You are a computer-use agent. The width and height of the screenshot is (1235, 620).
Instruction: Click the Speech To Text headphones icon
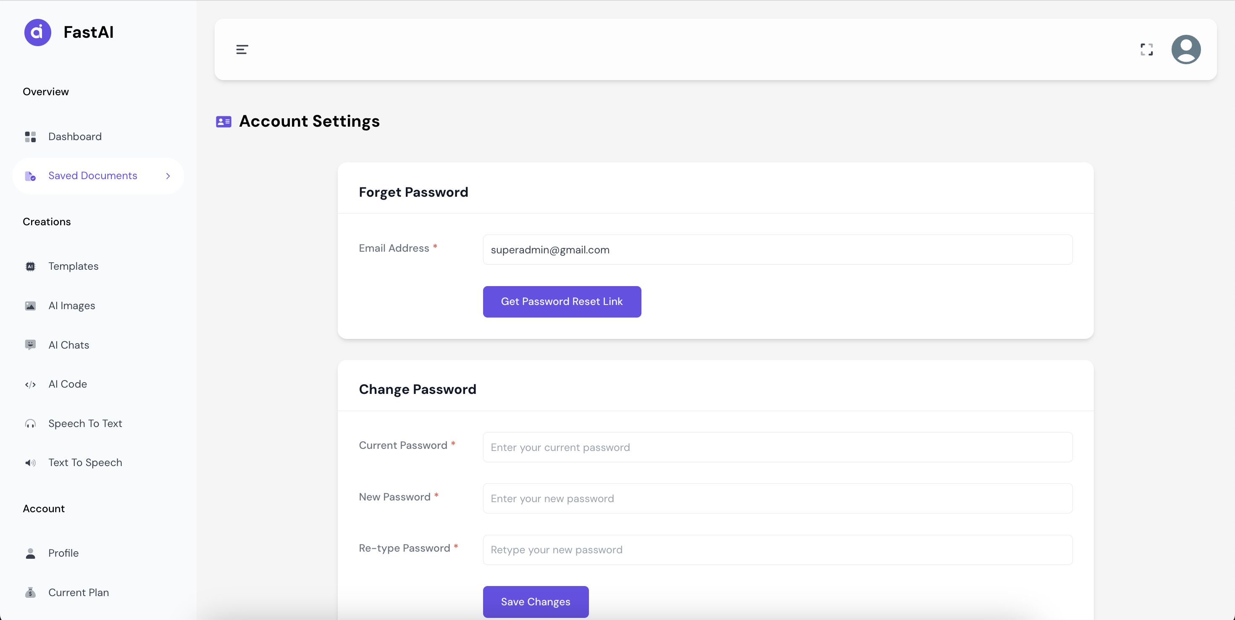coord(30,424)
